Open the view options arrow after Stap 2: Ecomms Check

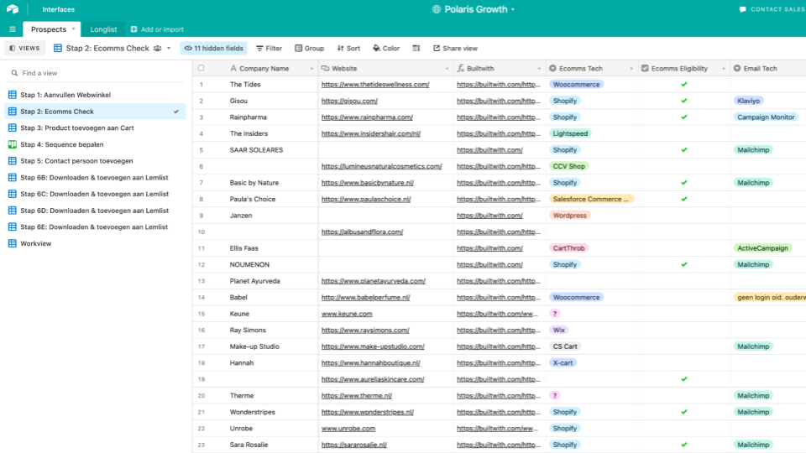[x=169, y=49]
